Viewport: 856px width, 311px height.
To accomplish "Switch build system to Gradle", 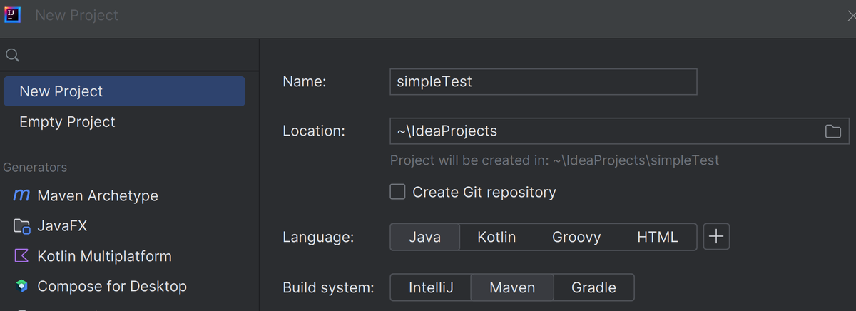I will click(x=593, y=288).
